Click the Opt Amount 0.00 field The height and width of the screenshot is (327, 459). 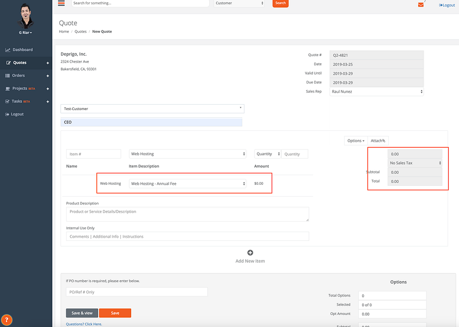[392, 314]
